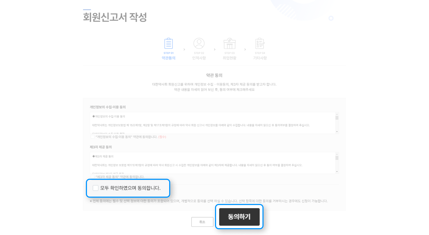The image size is (429, 235).
Task: Click the STEP 01 clipboard icon
Action: [169, 43]
